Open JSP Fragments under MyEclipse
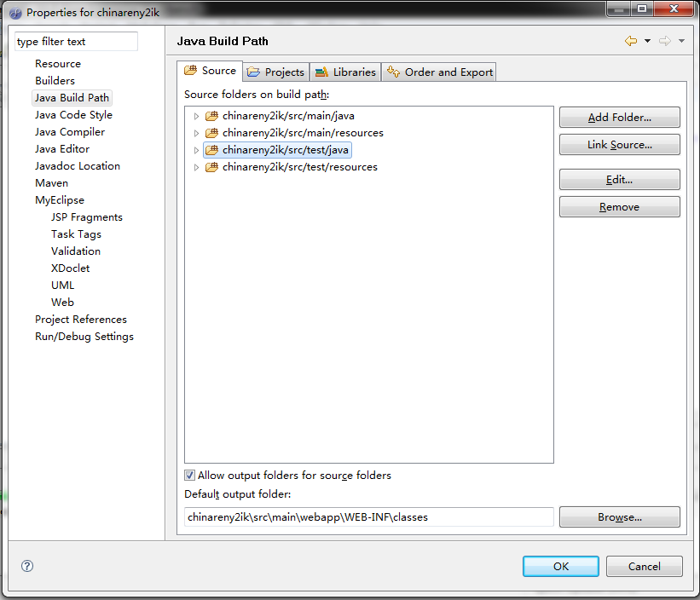The image size is (700, 600). [x=87, y=217]
